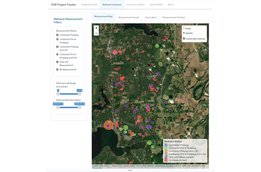The width and height of the screenshot is (261, 172).
Task: Click the 2023-01-04 detection date handle
Action: point(58,107)
